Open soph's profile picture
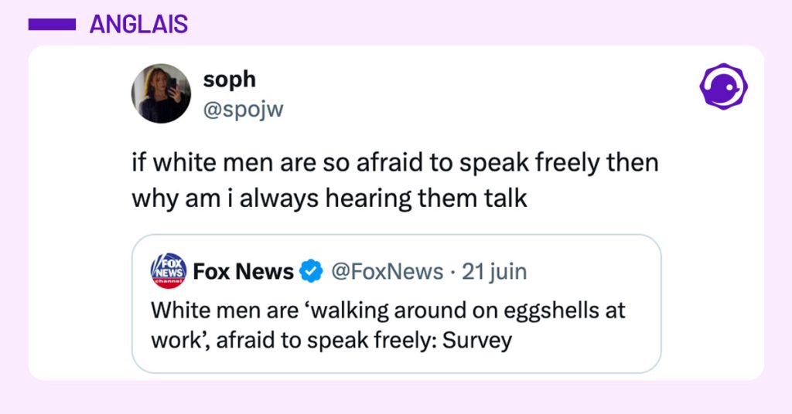This screenshot has width=792, height=414. tap(161, 93)
